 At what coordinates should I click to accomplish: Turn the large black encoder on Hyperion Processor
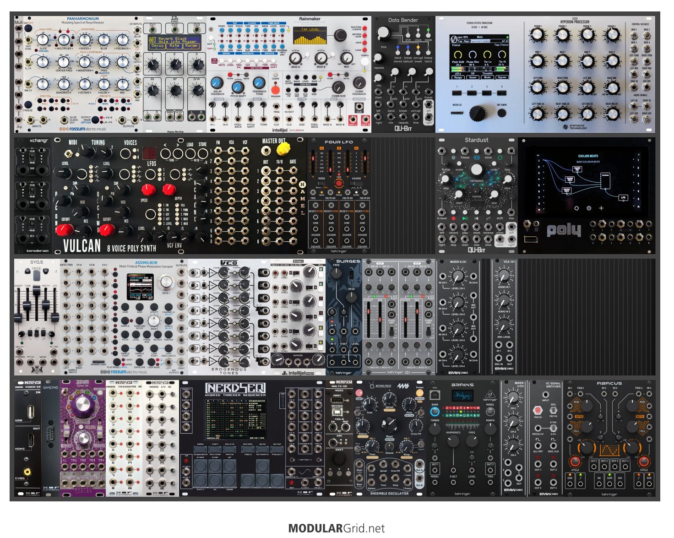click(478, 113)
